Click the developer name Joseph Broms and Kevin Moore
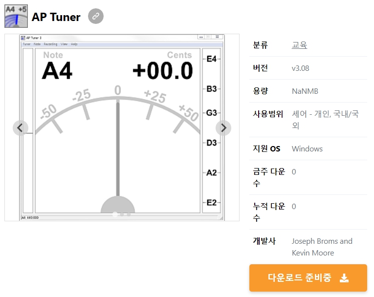The height and width of the screenshot is (297, 374). [322, 247]
